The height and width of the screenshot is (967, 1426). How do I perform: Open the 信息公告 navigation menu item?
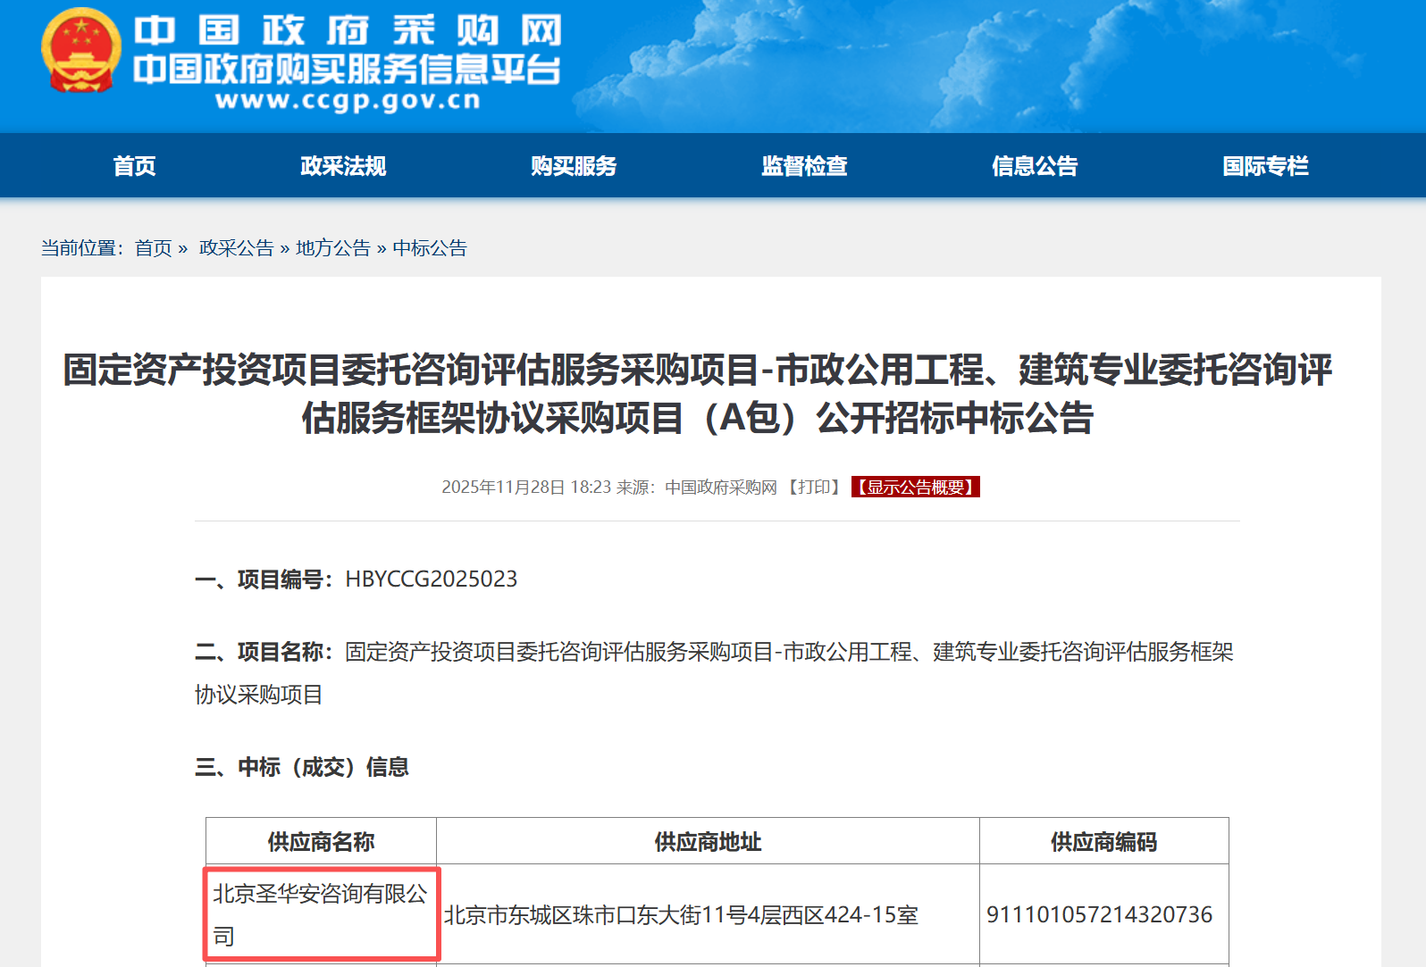pyautogui.click(x=1035, y=166)
